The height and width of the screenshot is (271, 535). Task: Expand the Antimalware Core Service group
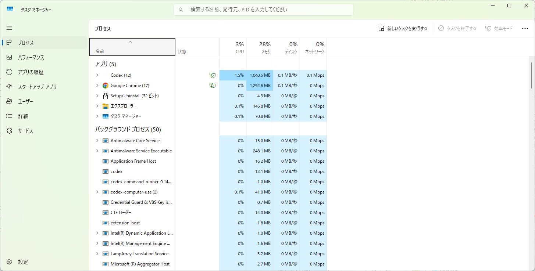coord(97,141)
